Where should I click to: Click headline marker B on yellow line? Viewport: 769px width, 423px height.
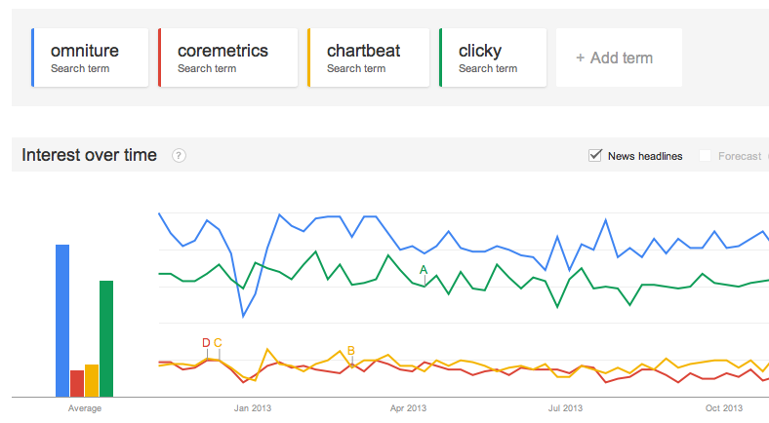click(x=351, y=351)
